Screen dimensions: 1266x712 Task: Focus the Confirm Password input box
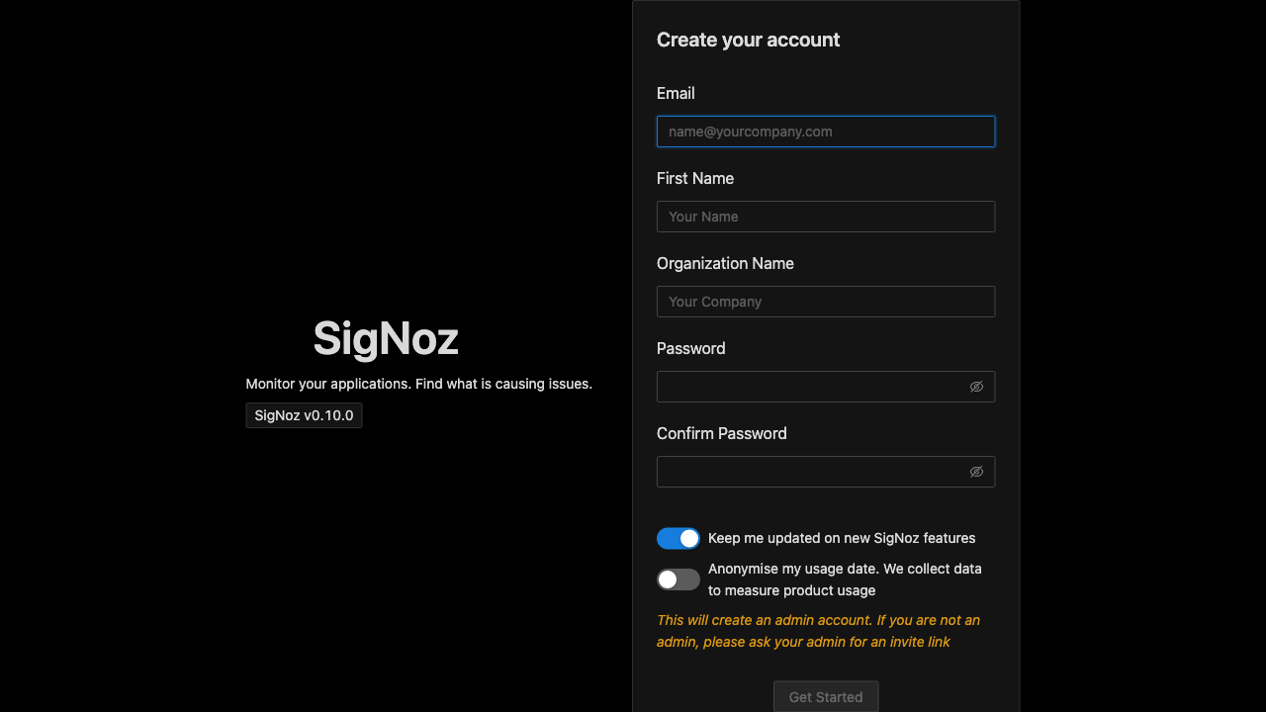(x=811, y=472)
